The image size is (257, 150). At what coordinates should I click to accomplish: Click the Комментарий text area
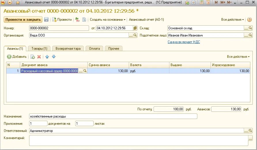[x=139, y=141]
